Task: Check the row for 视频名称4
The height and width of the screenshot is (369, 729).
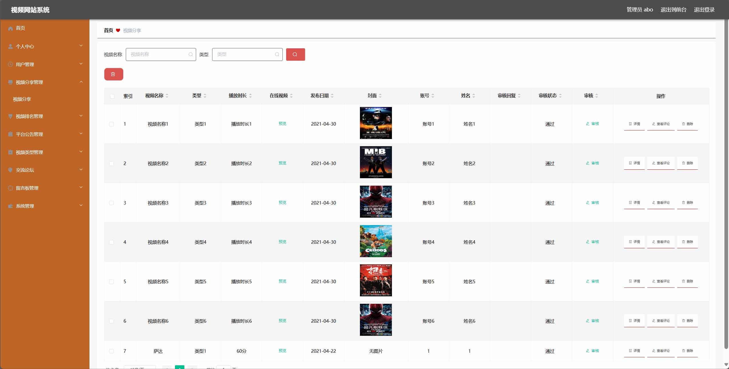Action: (111, 242)
